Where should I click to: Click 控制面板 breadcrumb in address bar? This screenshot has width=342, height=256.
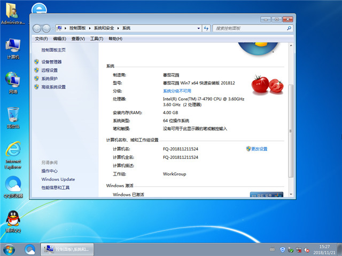[77, 28]
